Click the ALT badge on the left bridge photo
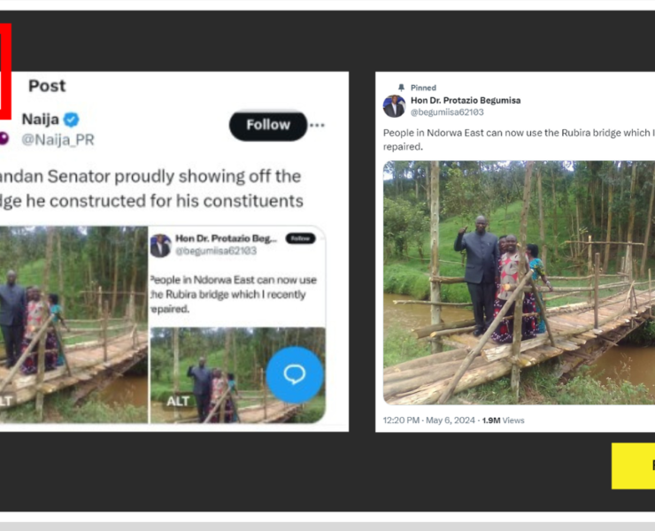This screenshot has width=655, height=531. point(7,401)
